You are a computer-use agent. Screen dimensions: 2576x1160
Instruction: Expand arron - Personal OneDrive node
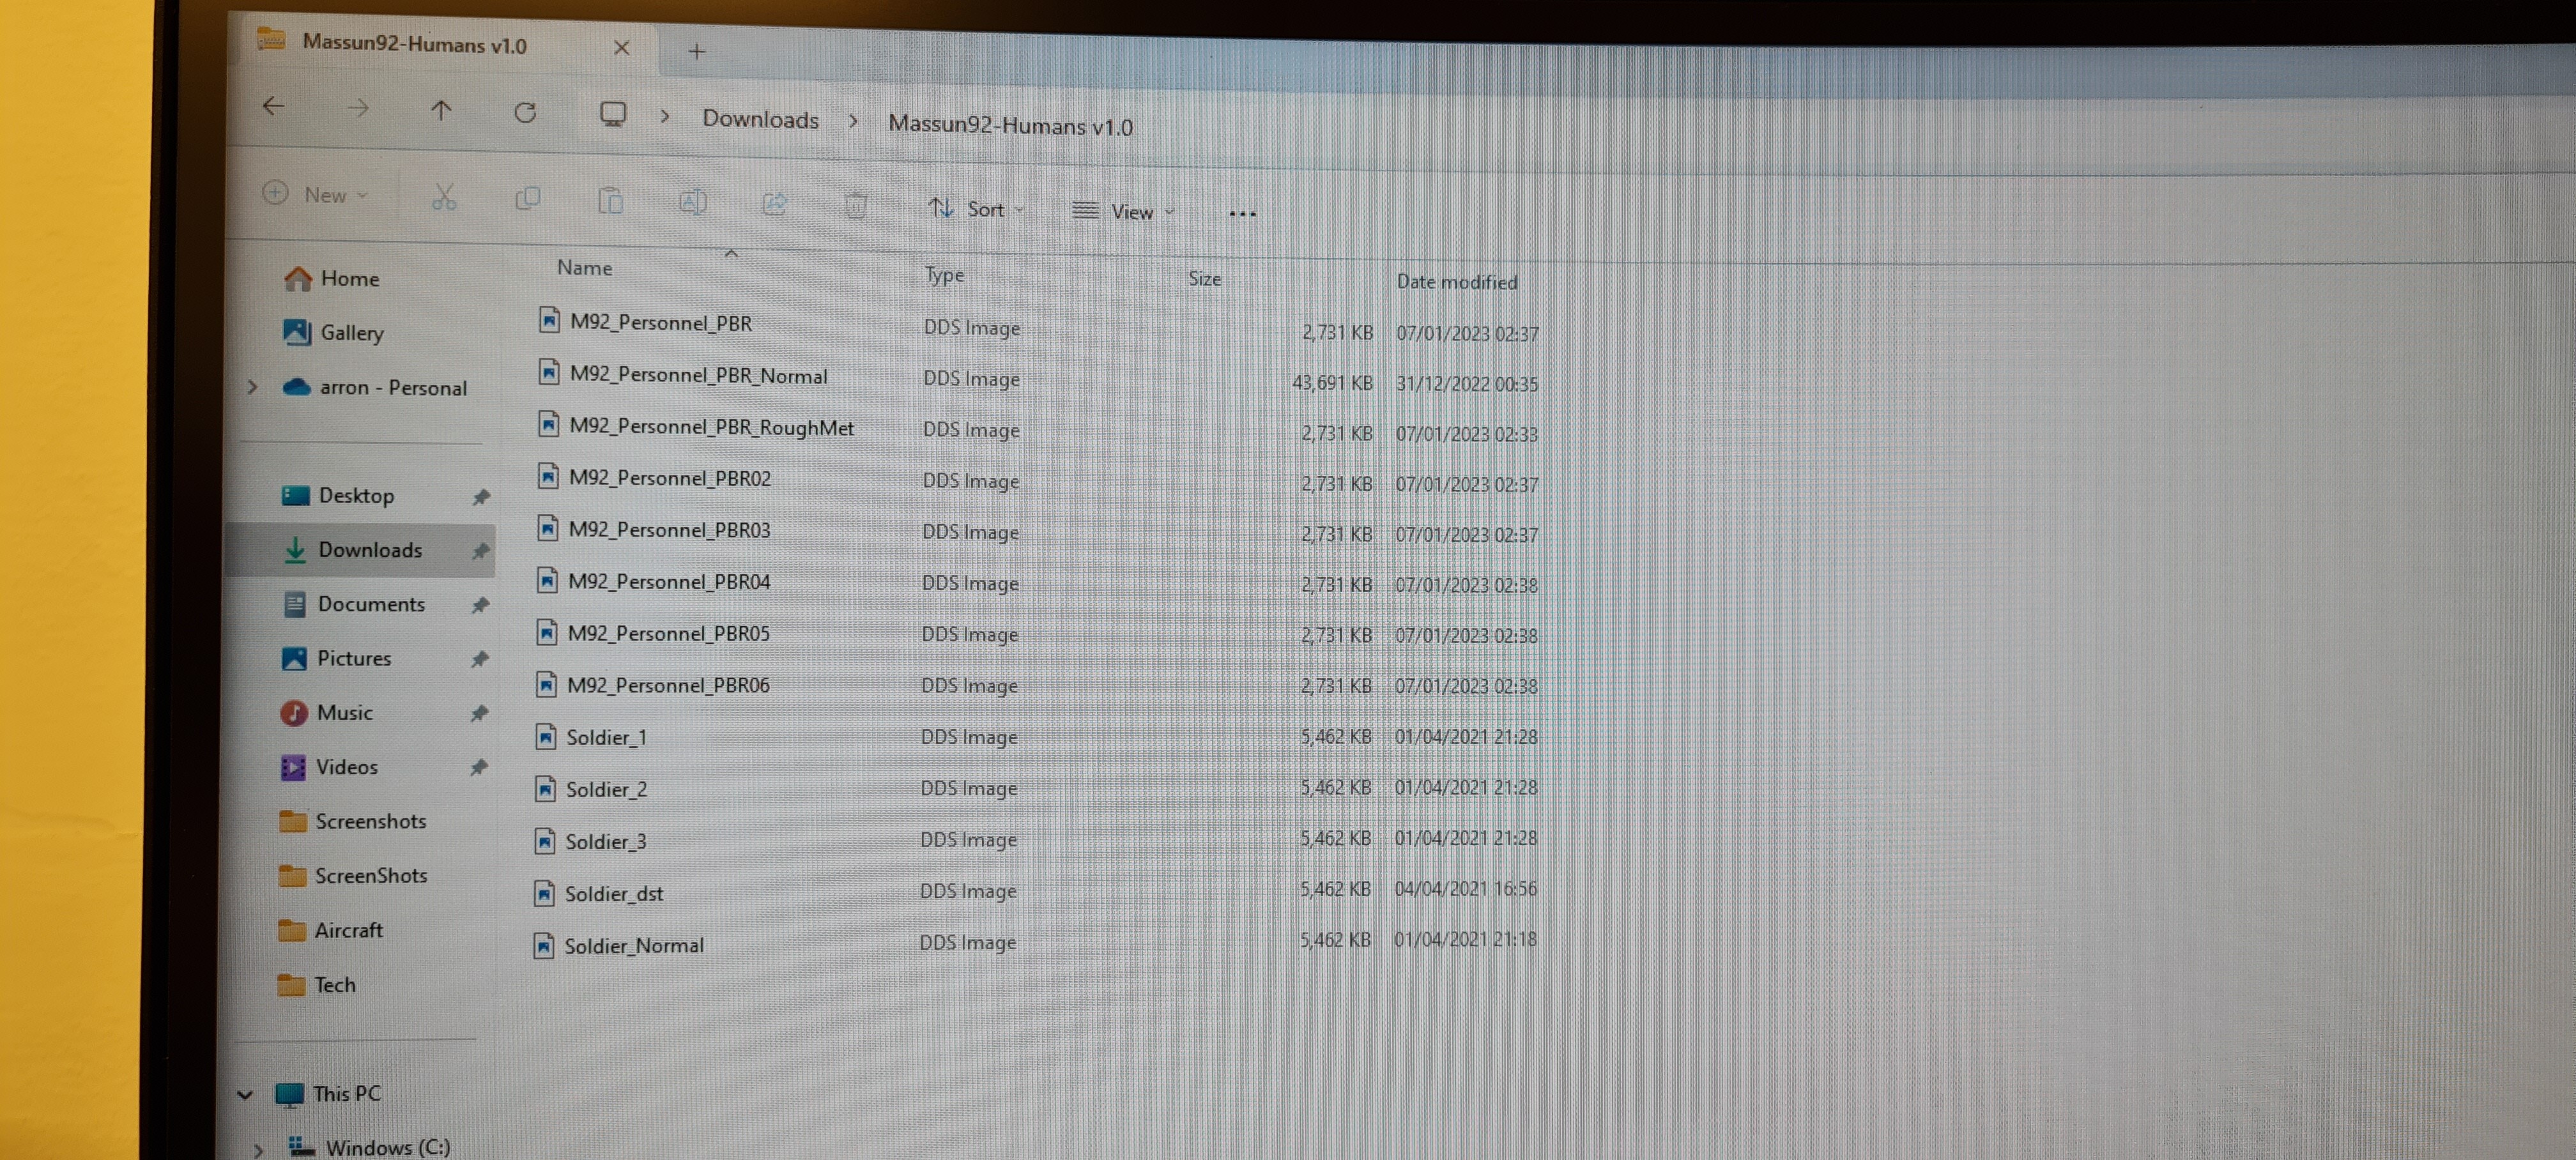point(253,386)
